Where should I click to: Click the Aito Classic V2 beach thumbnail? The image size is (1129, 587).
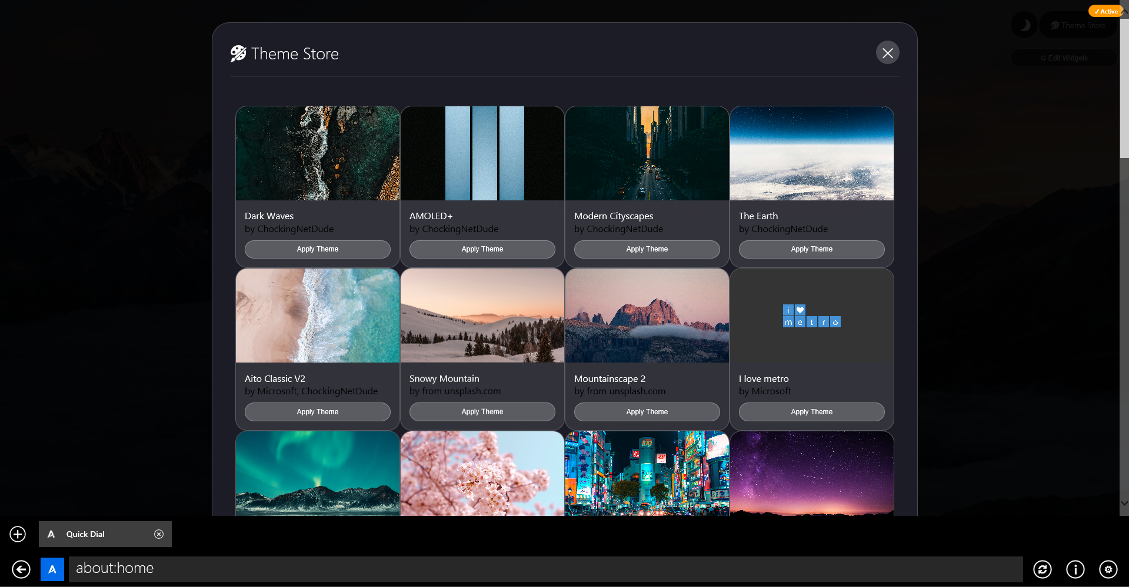[317, 316]
